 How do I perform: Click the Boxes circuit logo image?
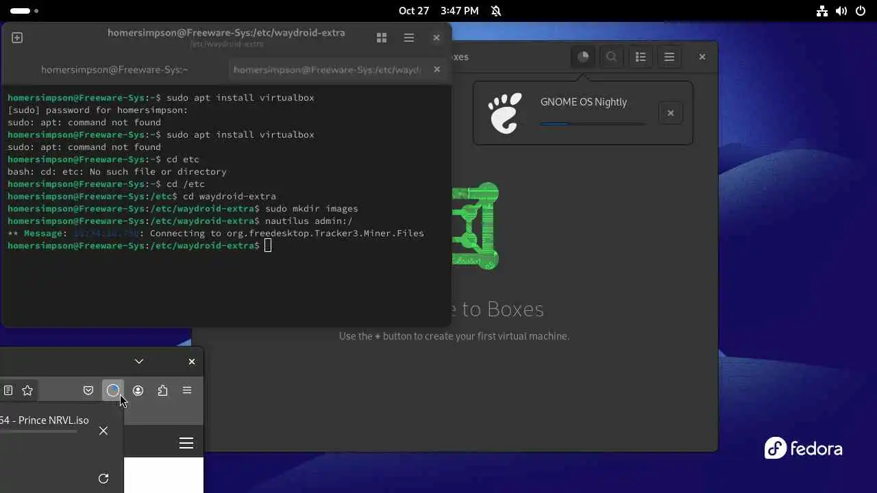(475, 226)
